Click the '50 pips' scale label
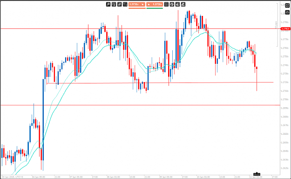Screen dimensions: 291x179 [x=276, y=25]
